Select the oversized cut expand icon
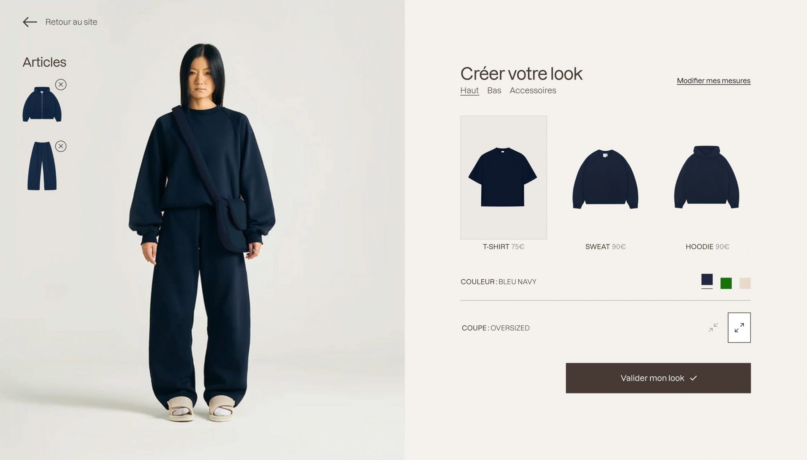 (x=739, y=328)
